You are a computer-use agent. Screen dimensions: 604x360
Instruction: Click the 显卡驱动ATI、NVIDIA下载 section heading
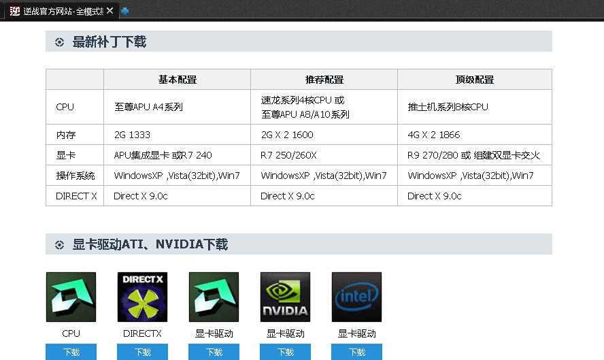click(150, 244)
